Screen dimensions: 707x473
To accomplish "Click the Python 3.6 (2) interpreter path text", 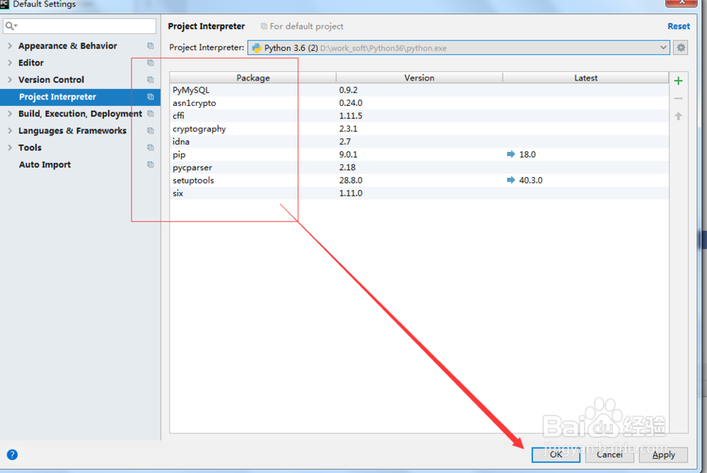I will point(383,48).
